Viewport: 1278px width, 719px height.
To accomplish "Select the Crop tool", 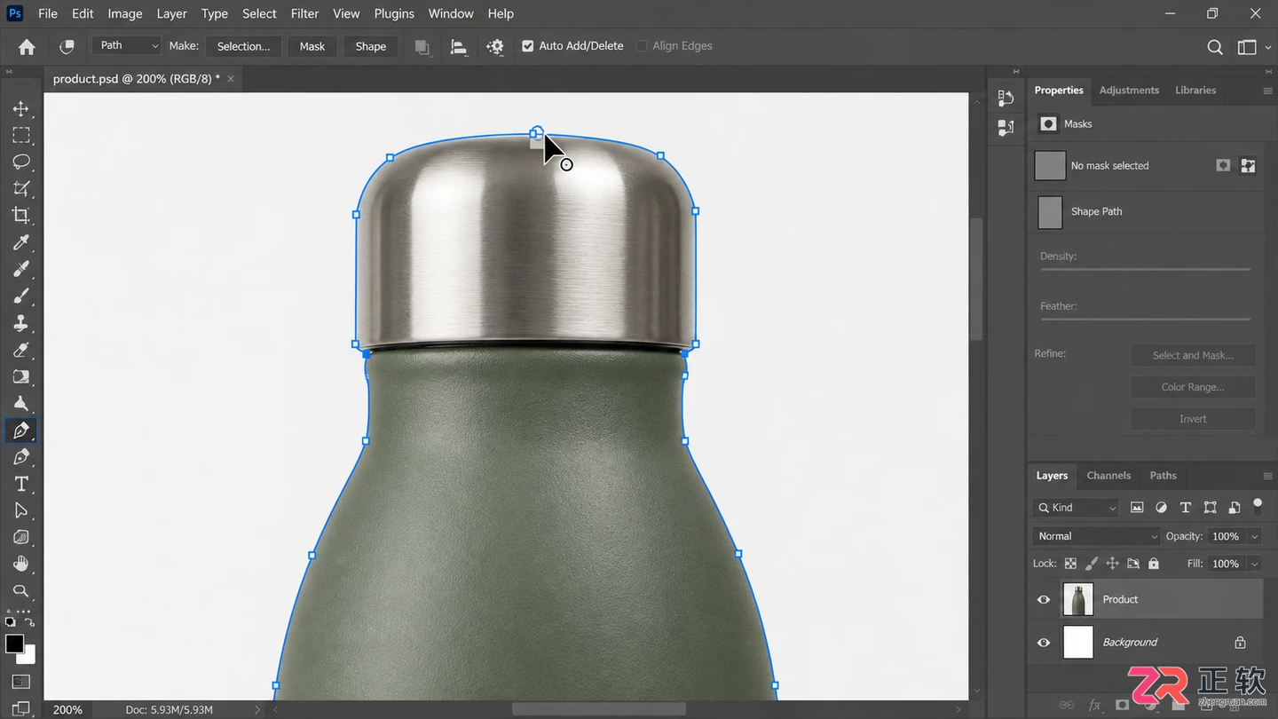I will point(20,215).
